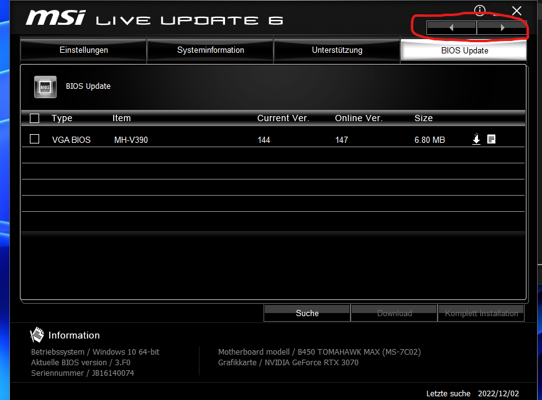Click the Information section icon
The height and width of the screenshot is (400, 542).
pyautogui.click(x=37, y=335)
